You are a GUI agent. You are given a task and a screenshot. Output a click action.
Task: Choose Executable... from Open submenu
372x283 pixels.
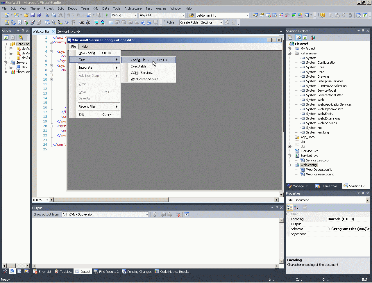click(x=149, y=66)
